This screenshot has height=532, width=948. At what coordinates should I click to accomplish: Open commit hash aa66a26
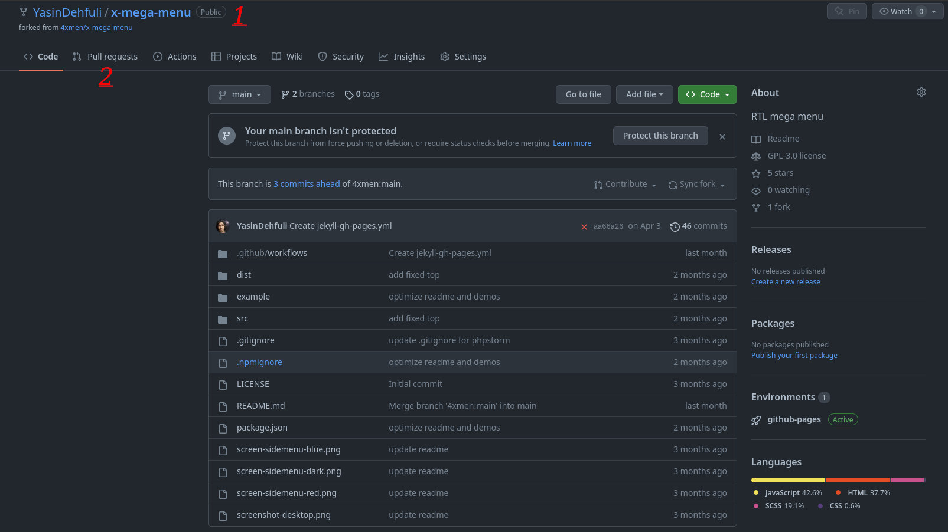coord(608,226)
